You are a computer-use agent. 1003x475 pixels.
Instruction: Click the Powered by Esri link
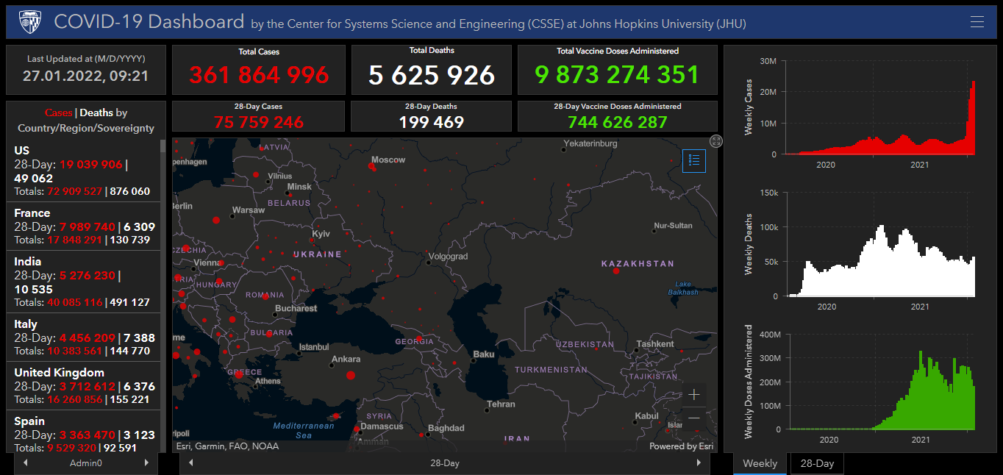(x=681, y=446)
